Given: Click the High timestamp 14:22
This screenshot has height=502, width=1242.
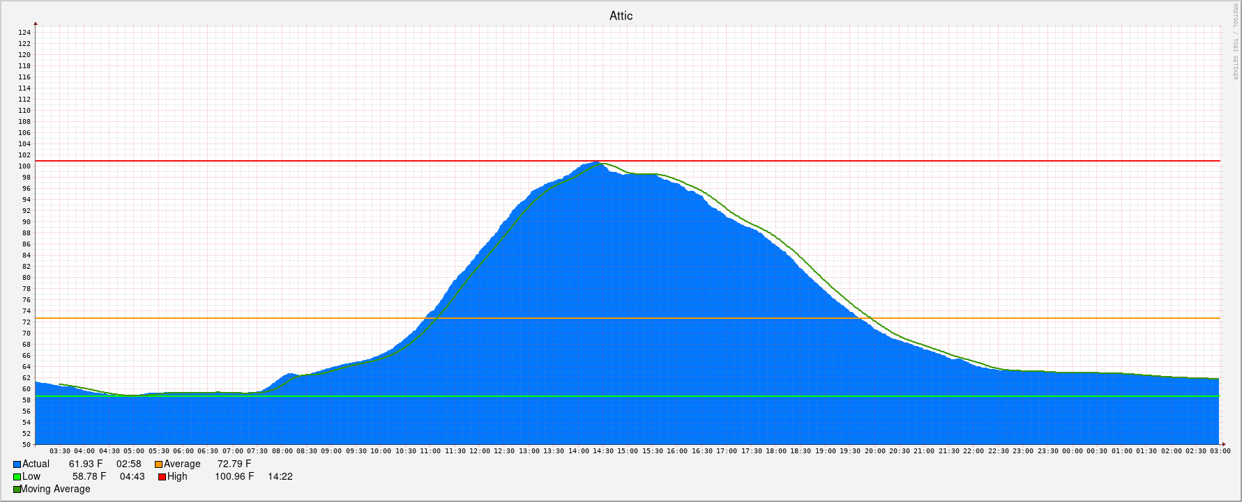Looking at the screenshot, I should (x=280, y=477).
